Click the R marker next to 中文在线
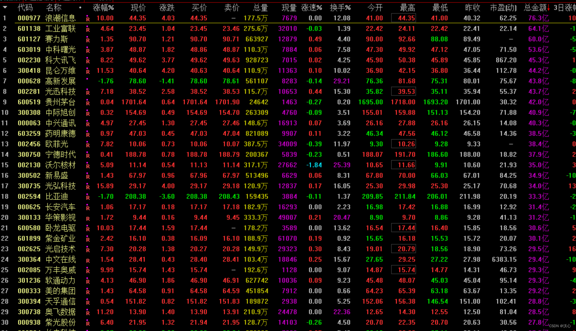This screenshot has height=331, width=576. click(x=88, y=260)
